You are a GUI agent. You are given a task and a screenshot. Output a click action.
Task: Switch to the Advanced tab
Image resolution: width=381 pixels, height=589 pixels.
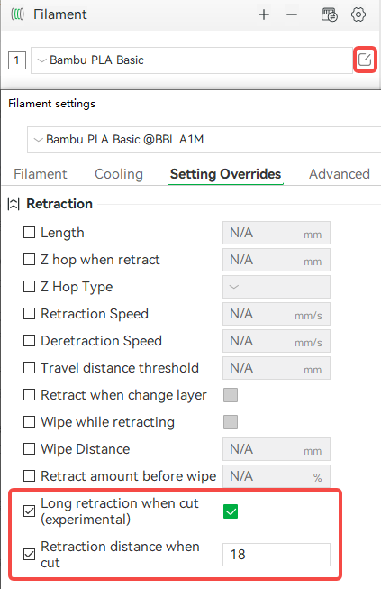[x=340, y=174]
